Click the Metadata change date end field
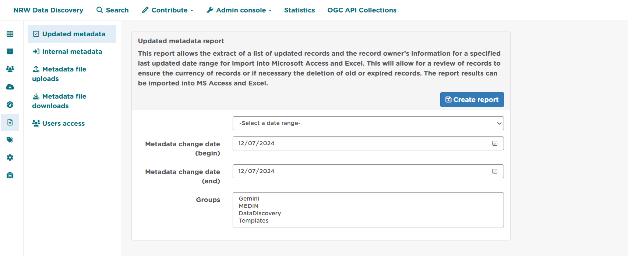The image size is (628, 256). click(368, 171)
